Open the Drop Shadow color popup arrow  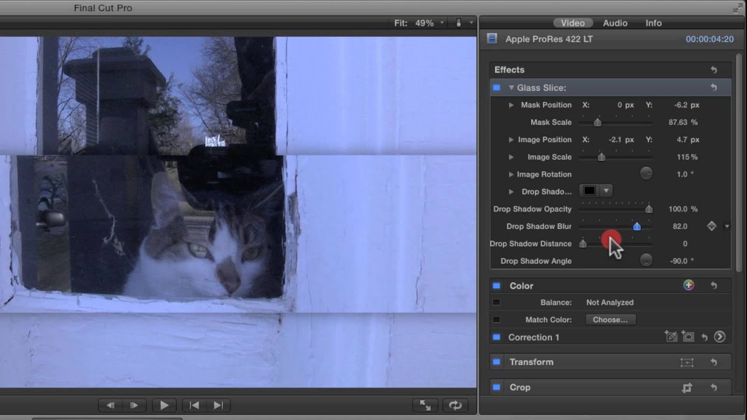606,191
